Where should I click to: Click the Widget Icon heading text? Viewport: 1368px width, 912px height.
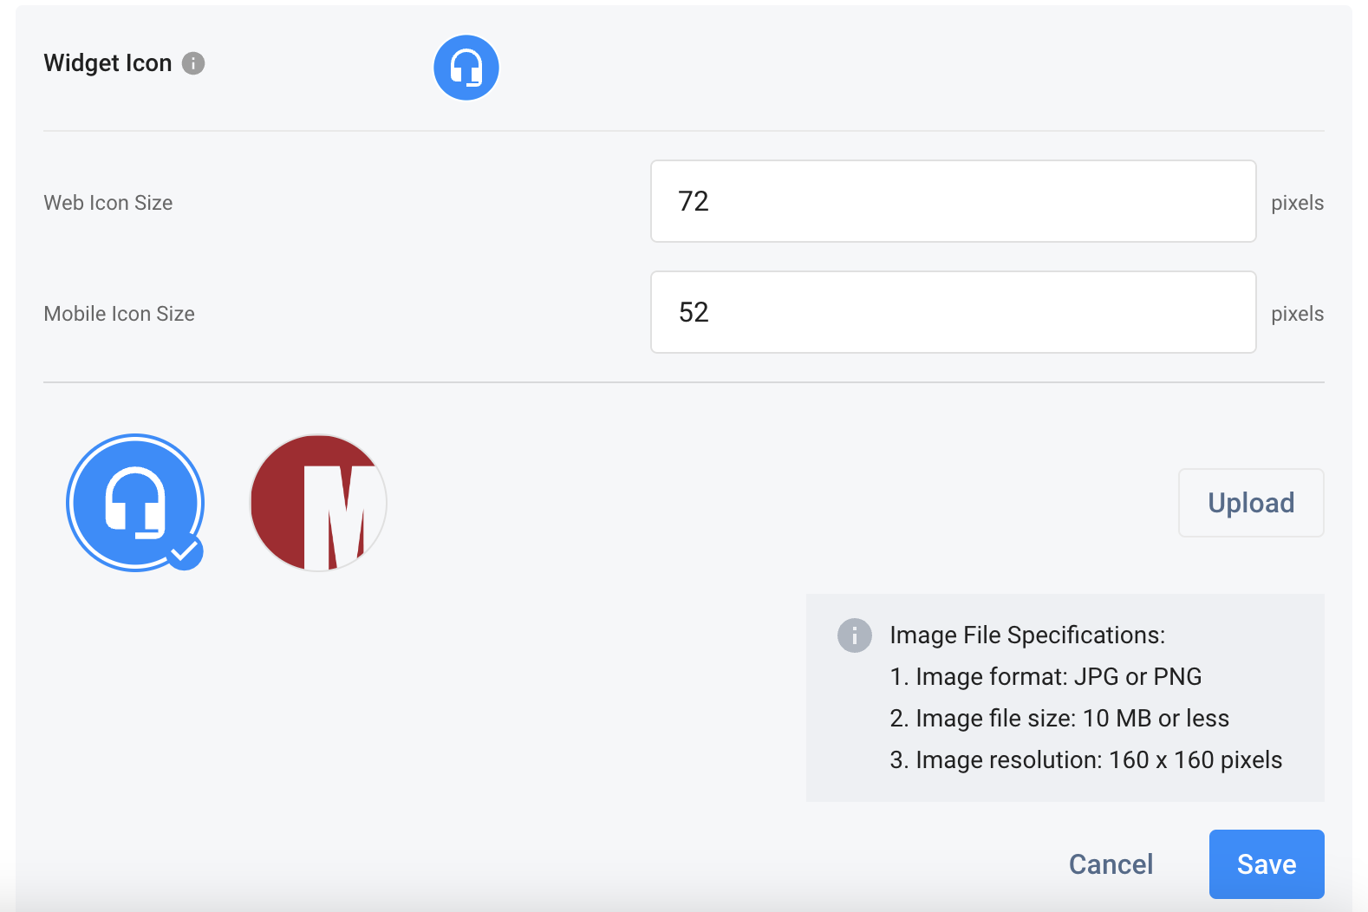click(x=107, y=63)
